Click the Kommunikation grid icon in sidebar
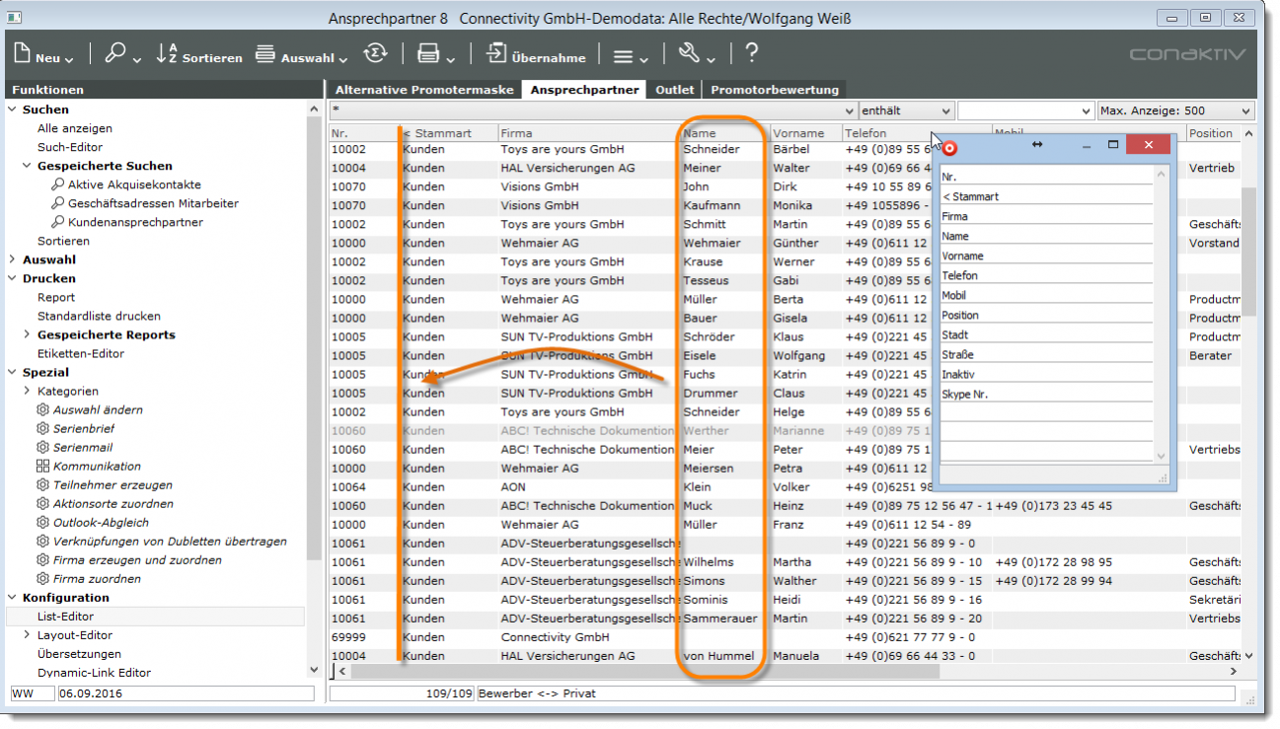The height and width of the screenshot is (729, 1280). click(x=42, y=467)
